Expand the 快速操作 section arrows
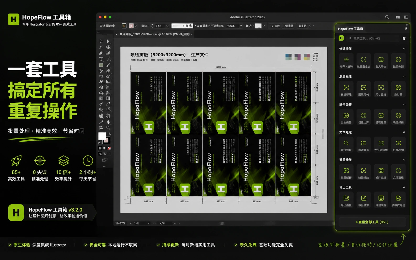 tap(404, 48)
